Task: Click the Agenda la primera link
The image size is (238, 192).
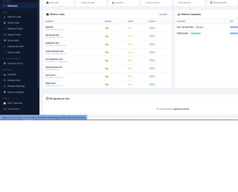Action: click(181, 109)
